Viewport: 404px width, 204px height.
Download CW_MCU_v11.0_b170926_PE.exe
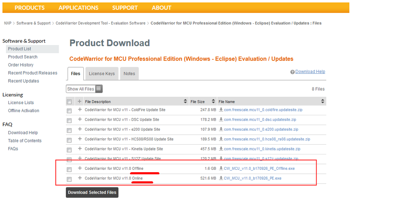click(x=252, y=178)
